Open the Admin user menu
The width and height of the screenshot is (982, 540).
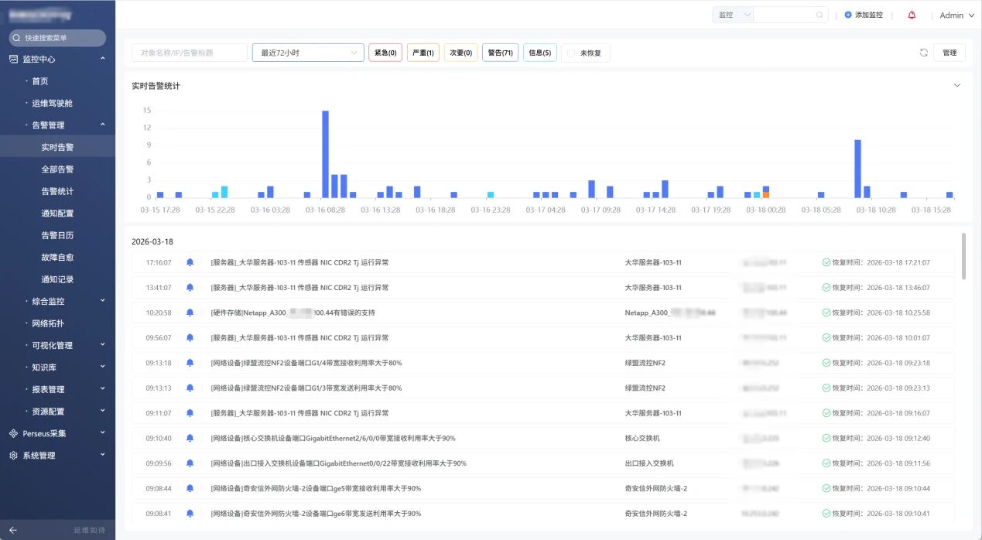956,15
